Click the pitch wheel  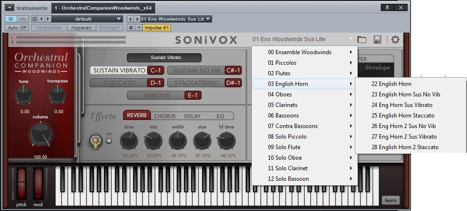[22, 184]
